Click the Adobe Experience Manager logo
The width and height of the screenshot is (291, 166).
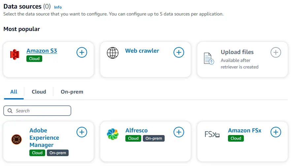[16, 140]
